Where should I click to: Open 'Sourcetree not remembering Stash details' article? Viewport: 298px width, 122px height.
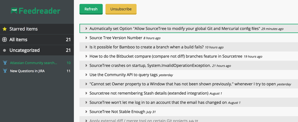point(149,93)
